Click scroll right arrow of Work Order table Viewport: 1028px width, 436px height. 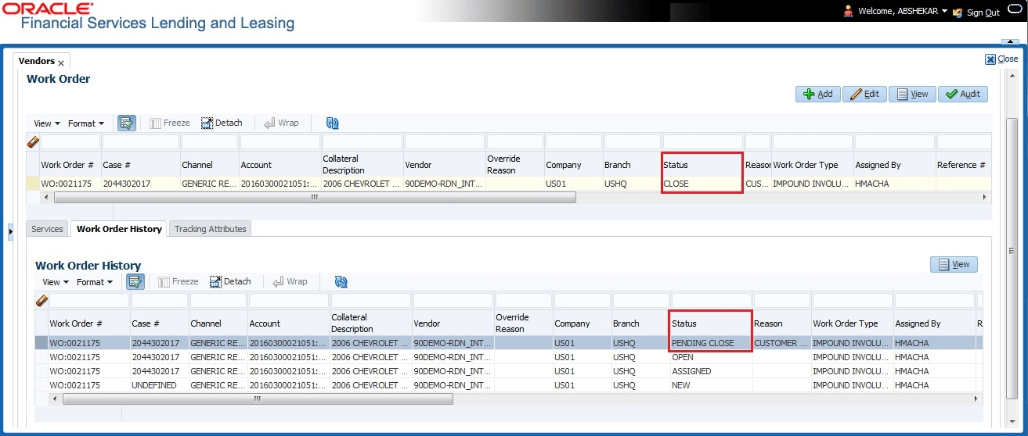[x=986, y=198]
